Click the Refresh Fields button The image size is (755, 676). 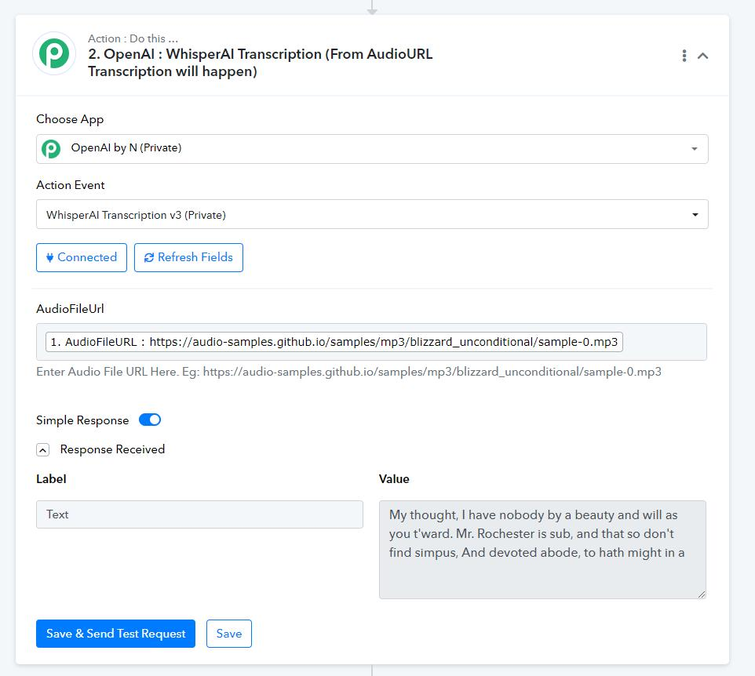(x=188, y=257)
